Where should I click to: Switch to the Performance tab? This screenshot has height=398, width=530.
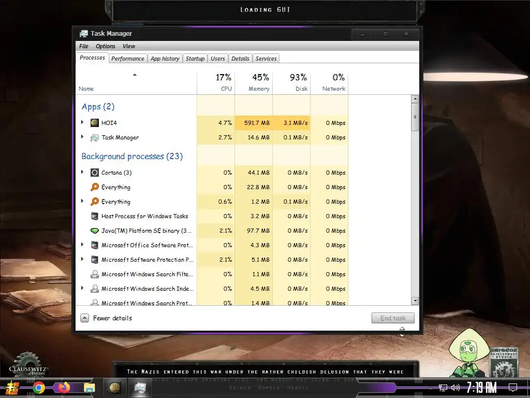pyautogui.click(x=128, y=59)
